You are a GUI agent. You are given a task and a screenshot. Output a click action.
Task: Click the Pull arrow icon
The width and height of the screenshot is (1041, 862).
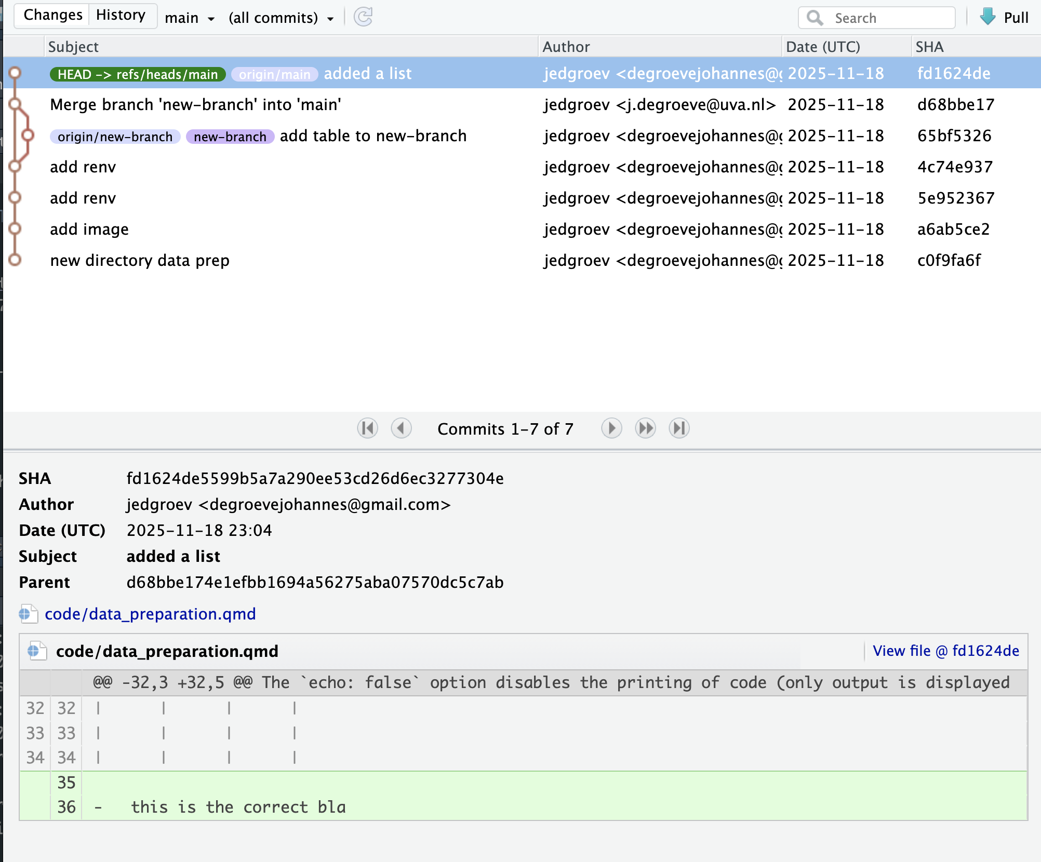click(987, 17)
